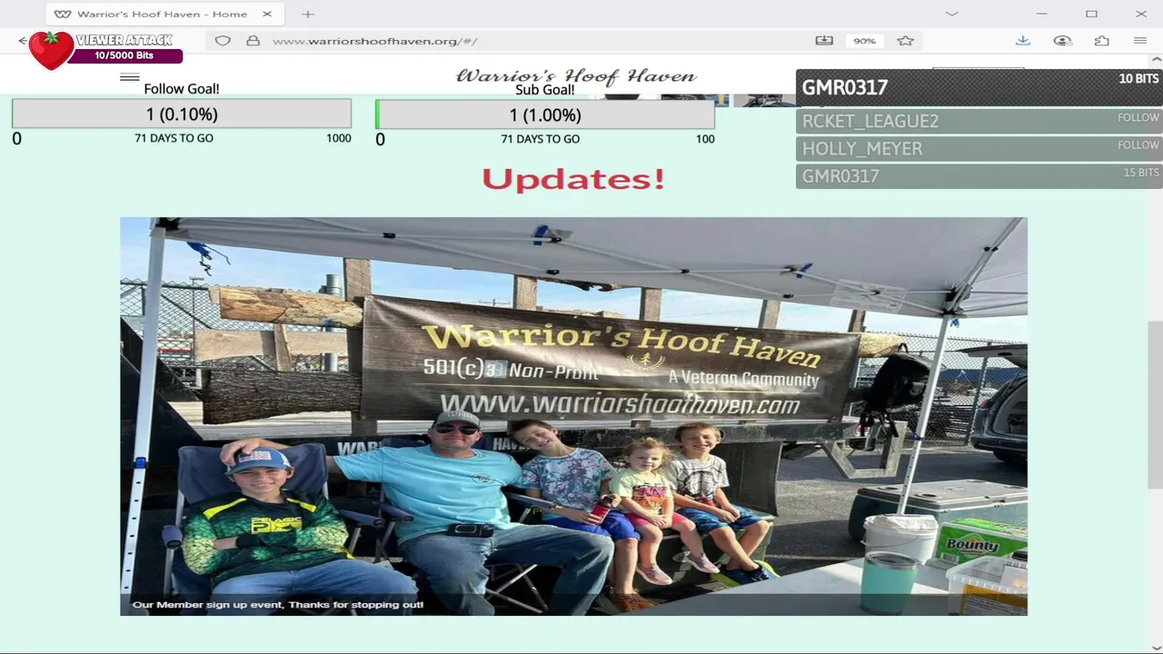Click the GMR0317 10 BITS alert entry
The image size is (1163, 654).
pyautogui.click(x=979, y=87)
